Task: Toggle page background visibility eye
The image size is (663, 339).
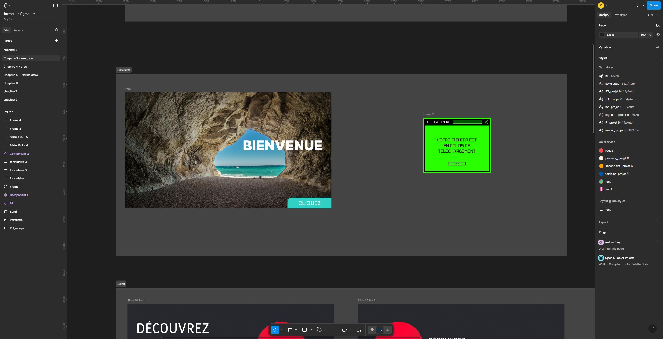Action: coord(658,35)
